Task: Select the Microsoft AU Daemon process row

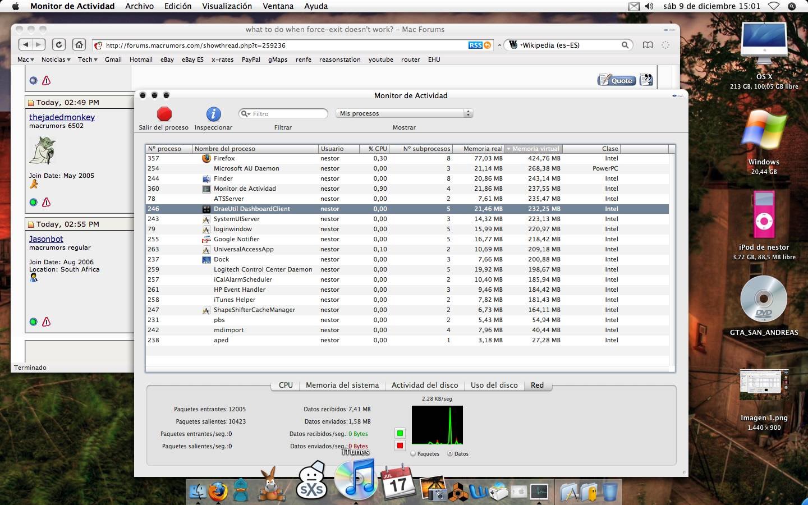Action: (407, 168)
